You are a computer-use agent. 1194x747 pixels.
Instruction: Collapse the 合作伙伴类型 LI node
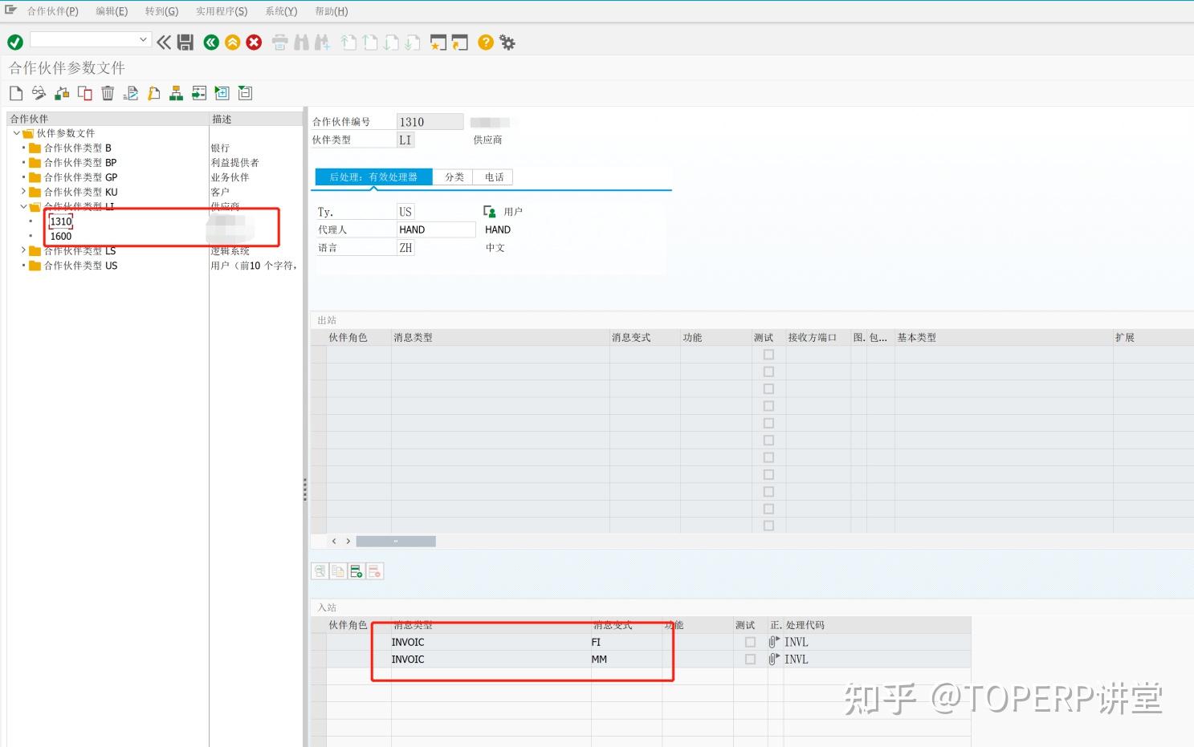tap(23, 206)
